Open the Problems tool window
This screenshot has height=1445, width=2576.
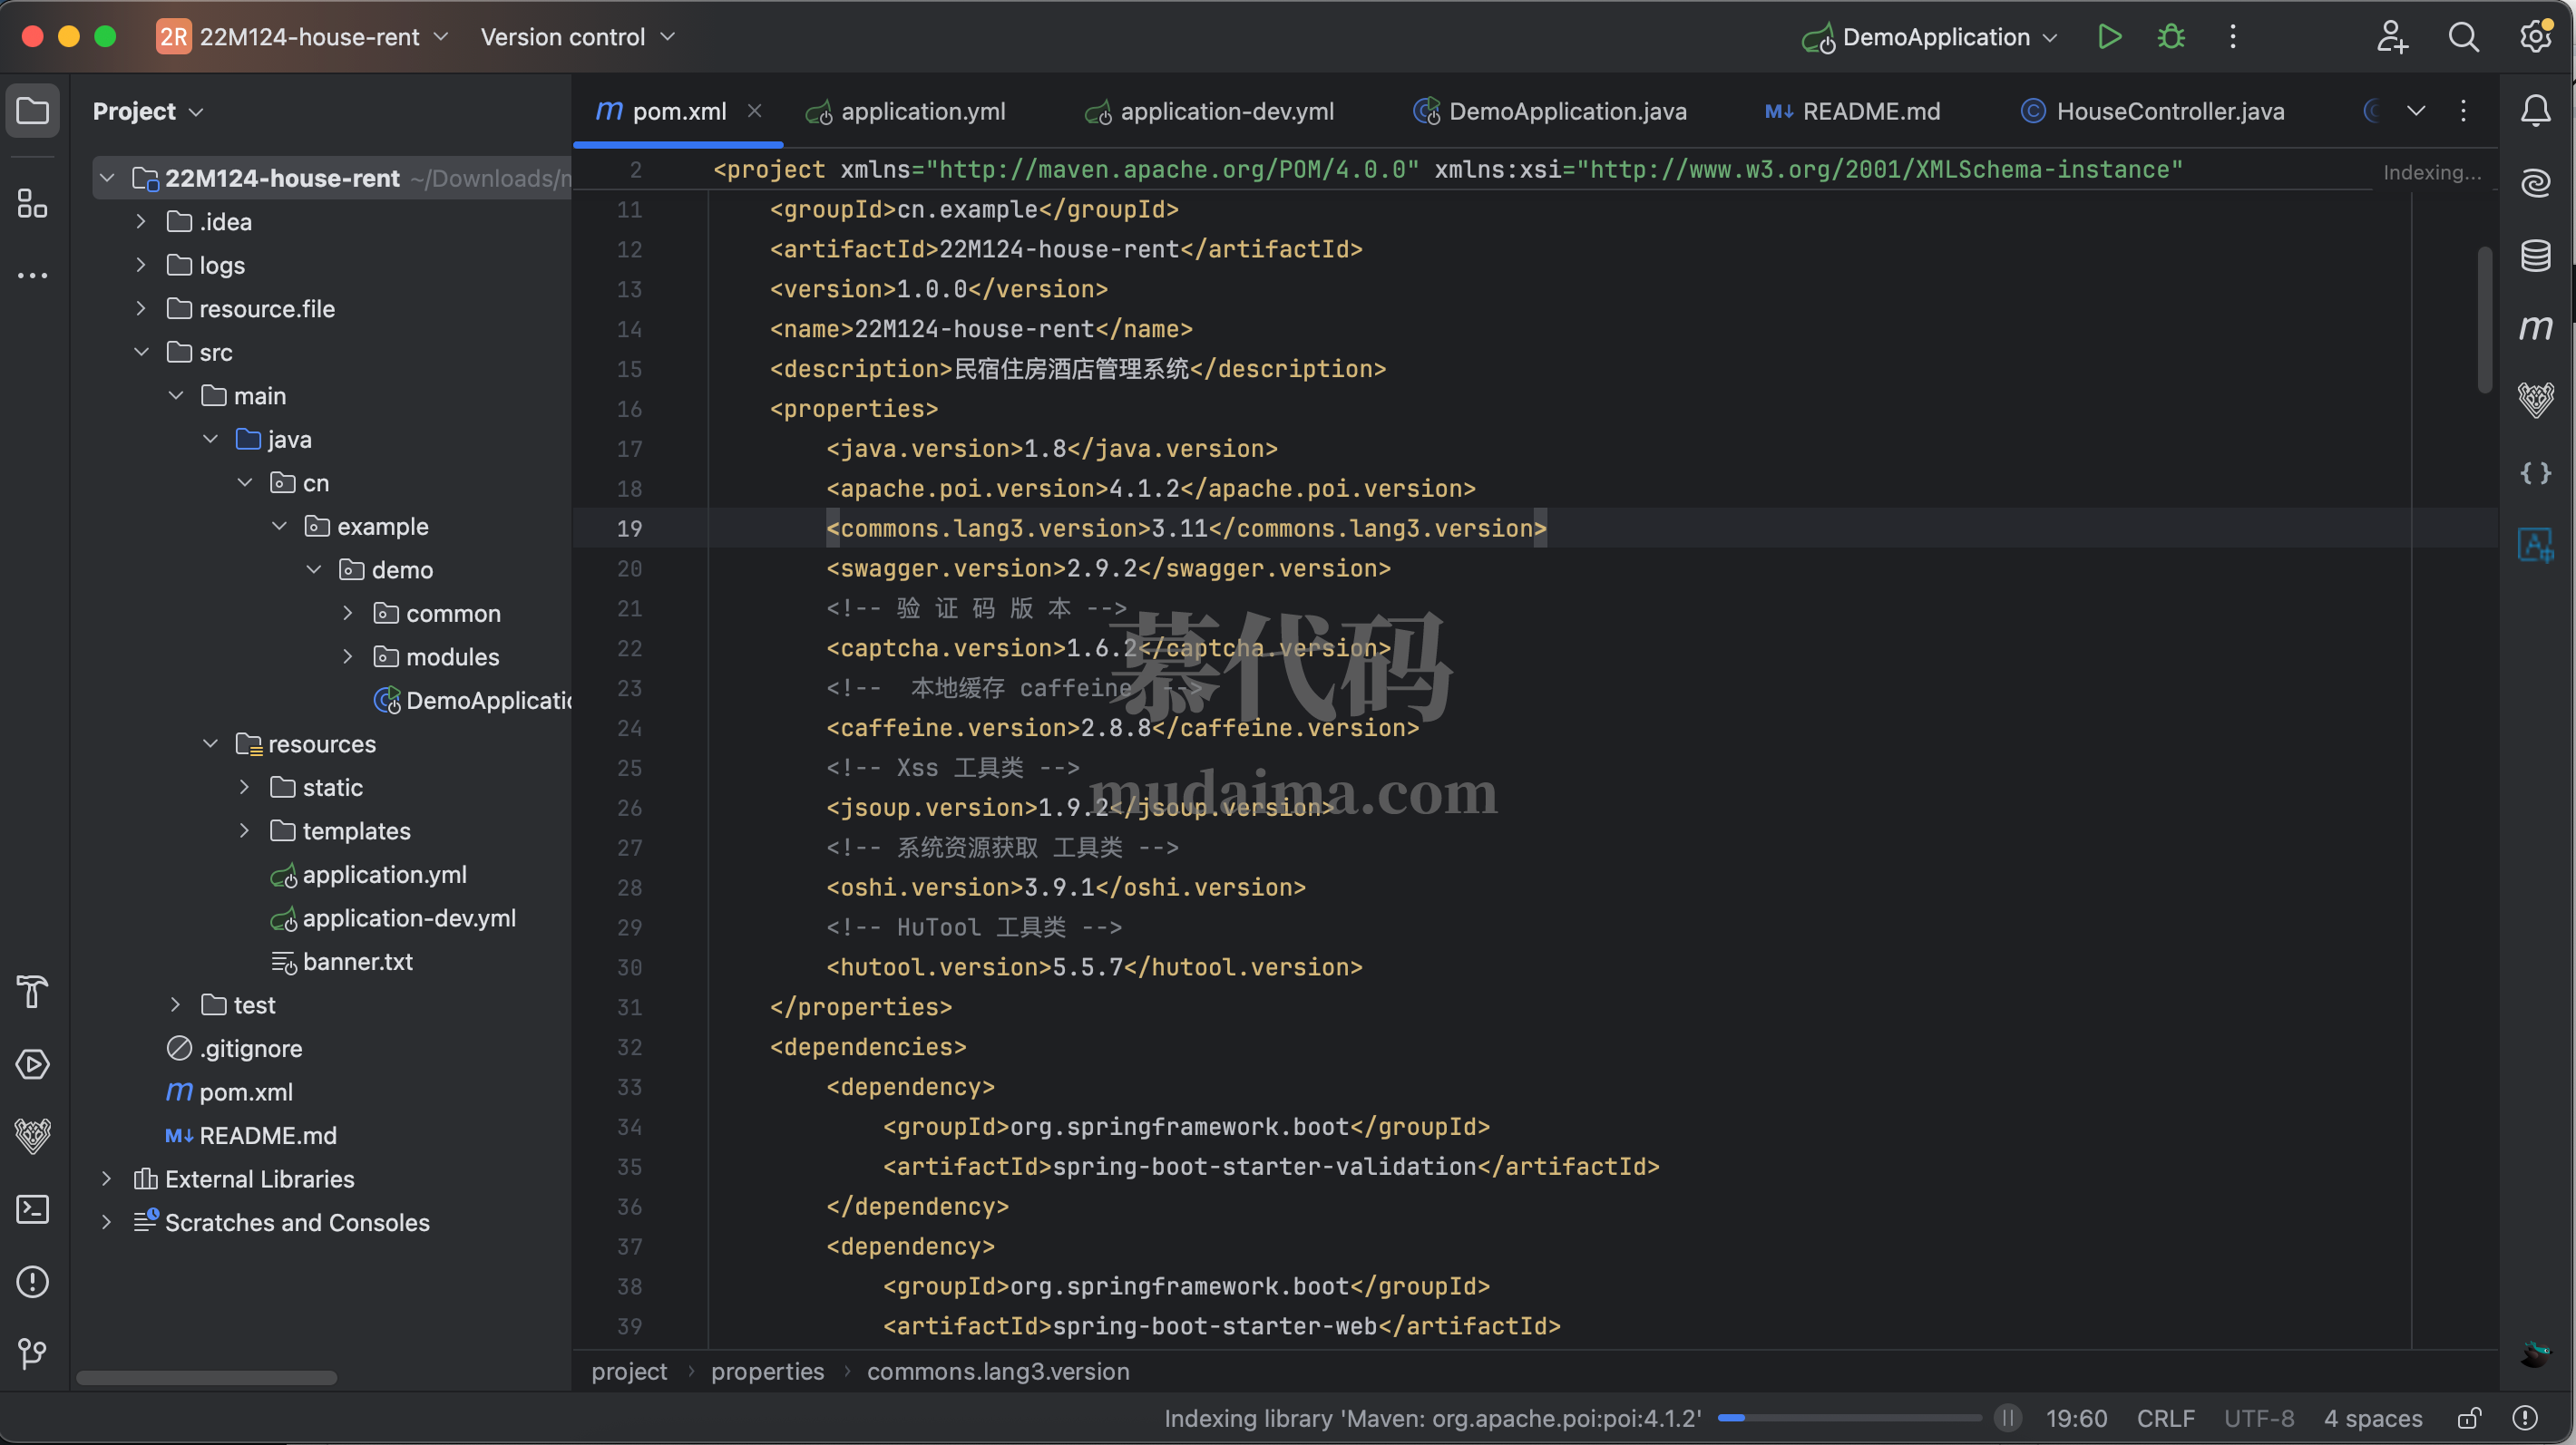click(32, 1281)
